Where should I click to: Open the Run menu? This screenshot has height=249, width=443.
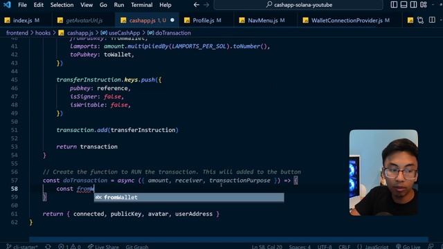(119, 5)
